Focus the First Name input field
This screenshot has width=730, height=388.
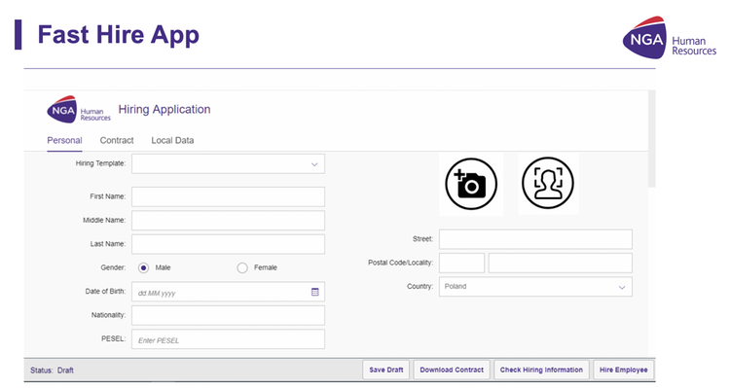(x=228, y=196)
